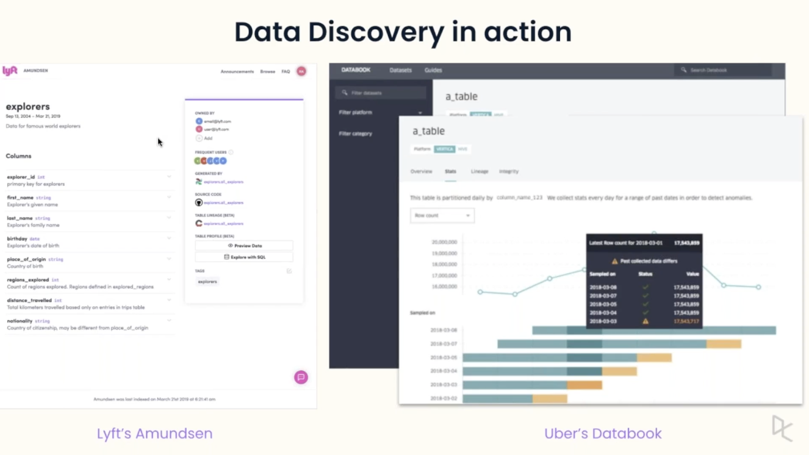This screenshot has width=809, height=455.
Task: Click the DATABOOK logo text
Action: (356, 70)
